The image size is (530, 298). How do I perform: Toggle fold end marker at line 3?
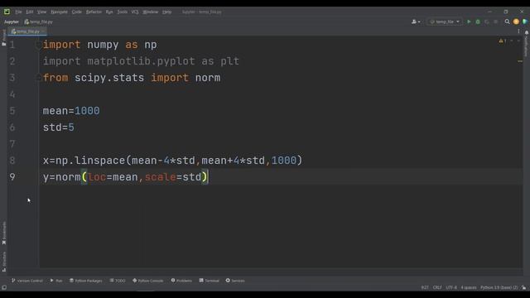point(38,78)
